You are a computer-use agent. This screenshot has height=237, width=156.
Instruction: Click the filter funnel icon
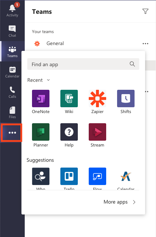click(x=145, y=11)
